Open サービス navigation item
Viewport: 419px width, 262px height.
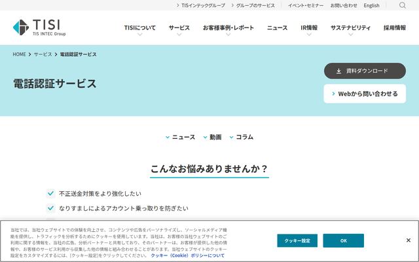click(179, 28)
